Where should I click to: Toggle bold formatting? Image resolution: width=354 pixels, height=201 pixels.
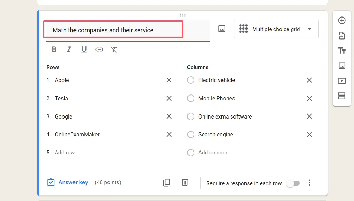tap(54, 49)
